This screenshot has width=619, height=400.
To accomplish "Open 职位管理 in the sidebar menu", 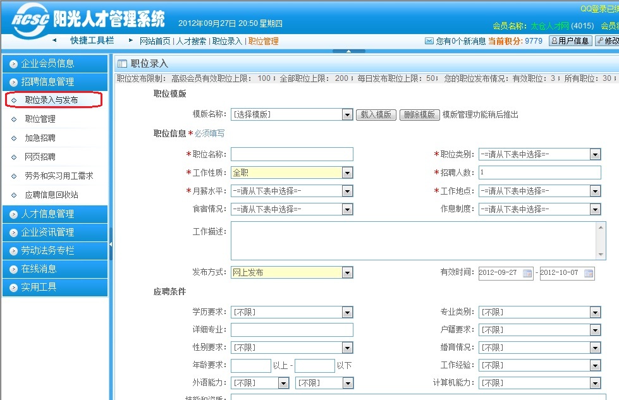I will pos(40,119).
